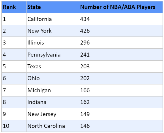Select the Indiana cell

point(53,102)
